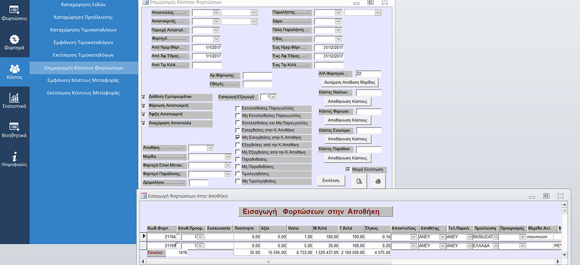This screenshot has height=265, width=580.
Task: Click the printer icon button
Action: [378, 181]
